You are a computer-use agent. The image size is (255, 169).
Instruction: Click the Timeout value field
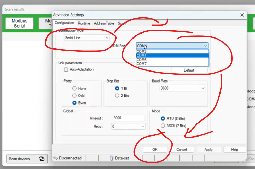point(128,118)
